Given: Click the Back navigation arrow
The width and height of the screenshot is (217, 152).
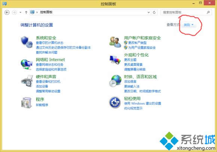Looking at the screenshot, I should 7,12.
